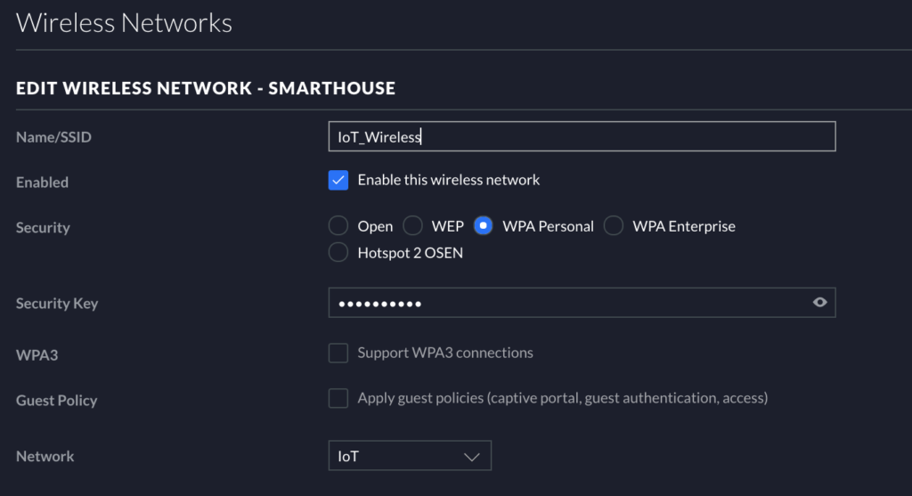Reveal the security key with eye icon
912x496 pixels.
point(819,303)
